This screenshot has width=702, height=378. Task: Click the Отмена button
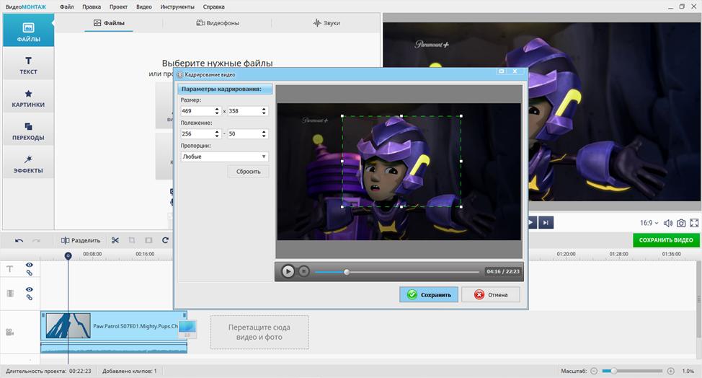tap(491, 295)
